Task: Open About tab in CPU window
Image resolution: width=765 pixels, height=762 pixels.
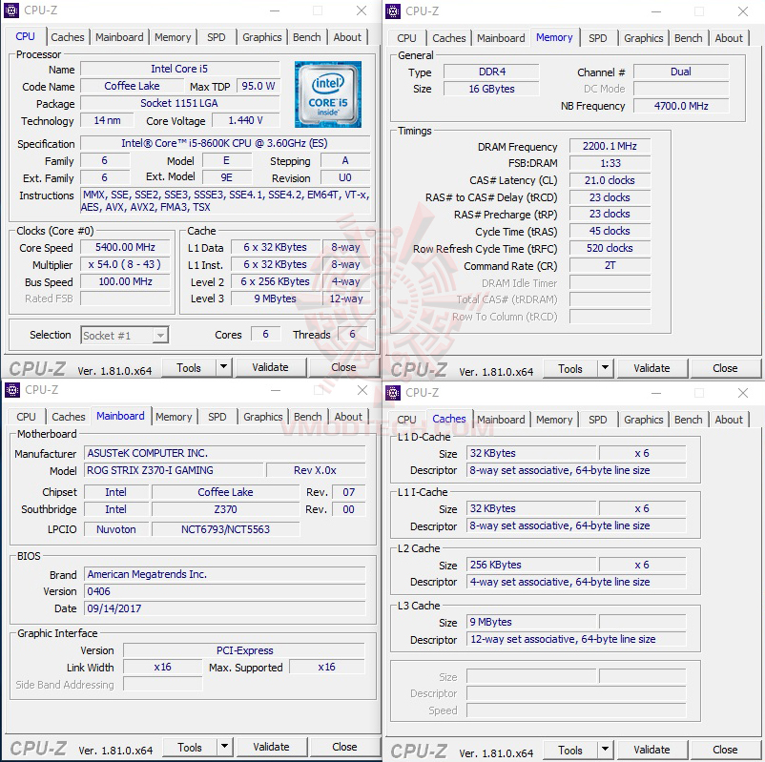Action: pos(347,37)
